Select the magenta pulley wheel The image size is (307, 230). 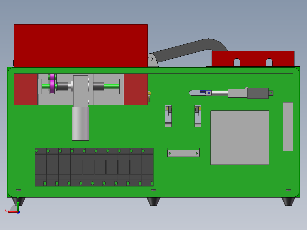coord(52,84)
